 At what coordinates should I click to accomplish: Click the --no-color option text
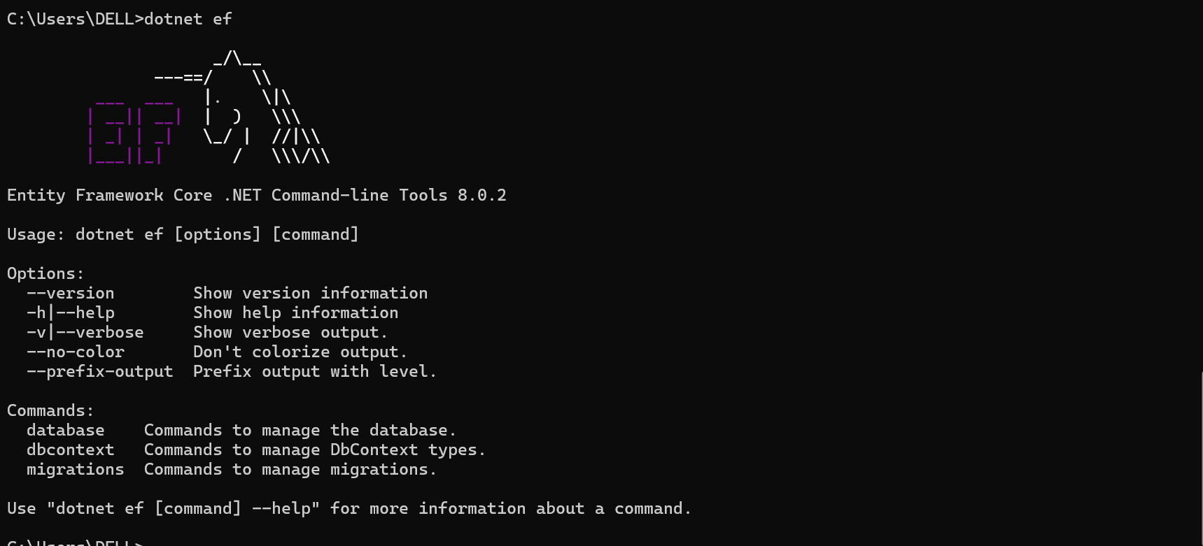pyautogui.click(x=75, y=352)
